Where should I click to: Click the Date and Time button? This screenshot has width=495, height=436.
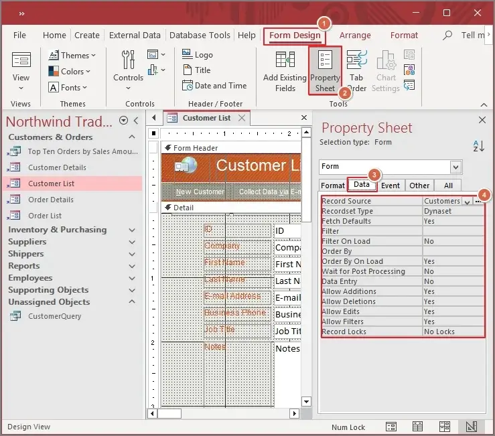(x=214, y=86)
